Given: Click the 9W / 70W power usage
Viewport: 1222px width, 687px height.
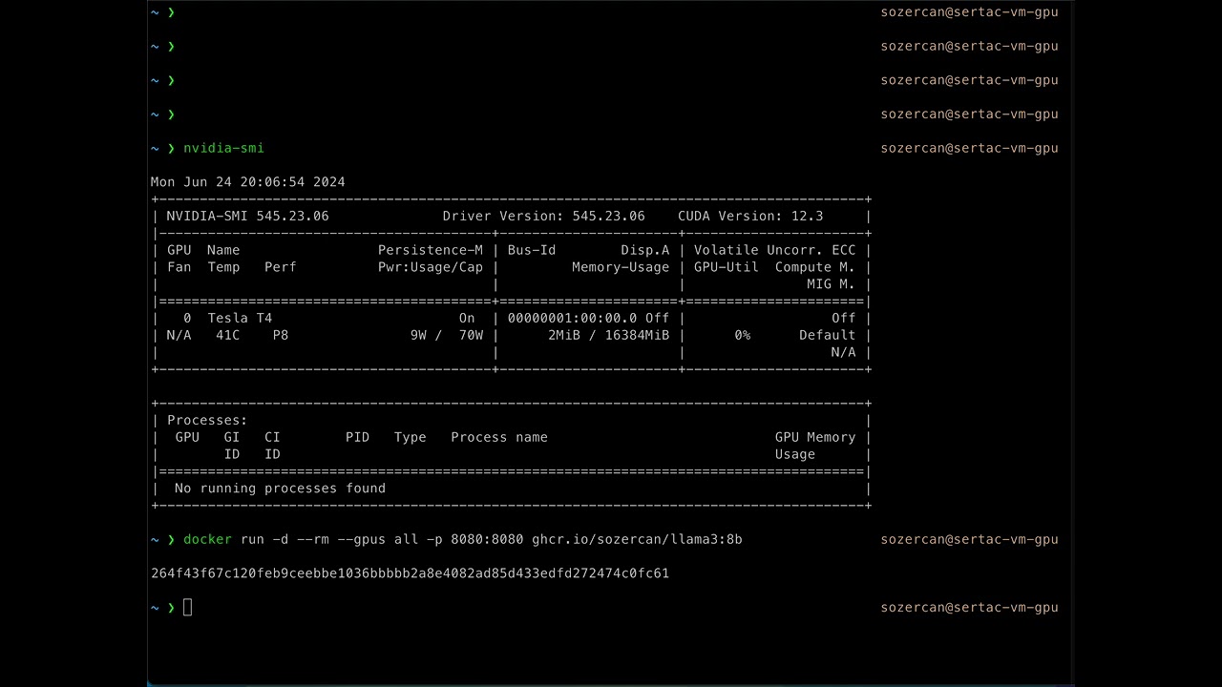Looking at the screenshot, I should 447,335.
